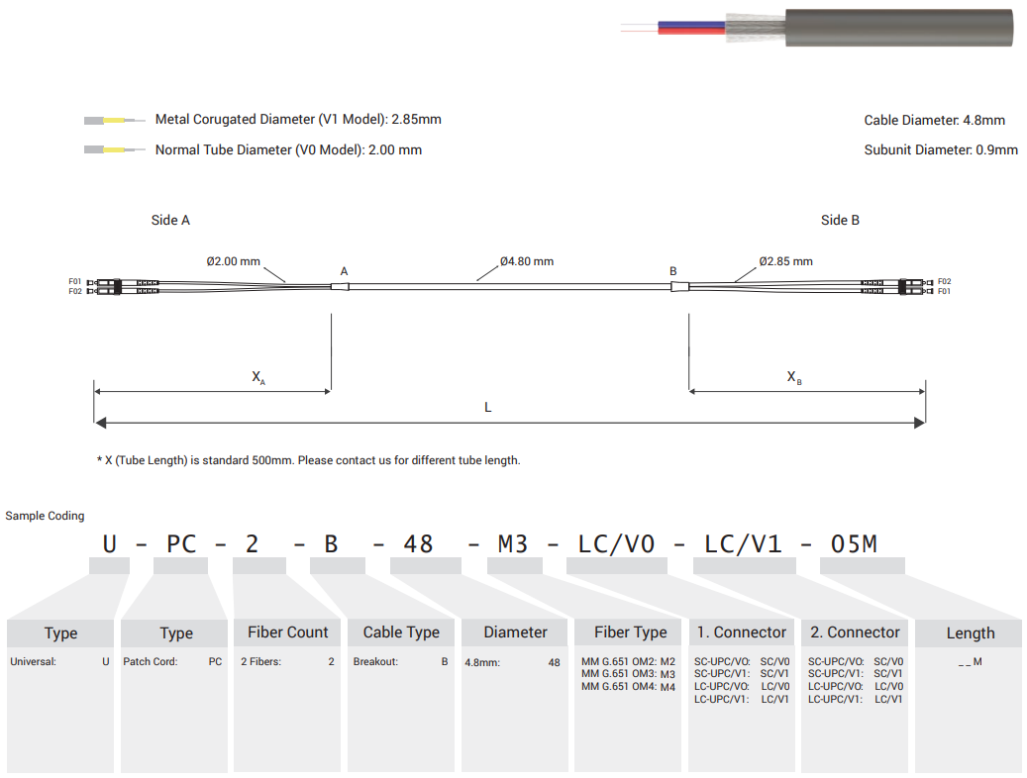Click breakout junction A on the cable

click(340, 287)
